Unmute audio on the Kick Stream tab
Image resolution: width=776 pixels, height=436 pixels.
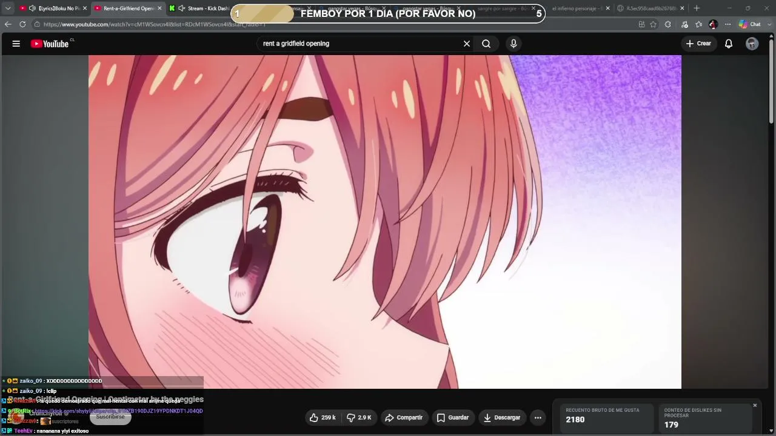181,8
